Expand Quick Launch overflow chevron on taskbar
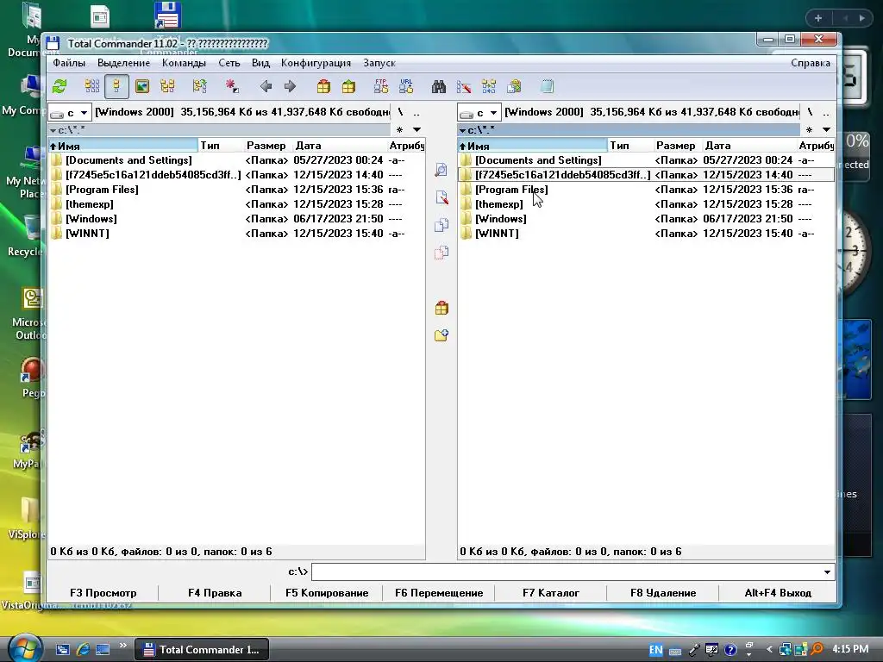Screen dimensions: 883x662 (122, 645)
